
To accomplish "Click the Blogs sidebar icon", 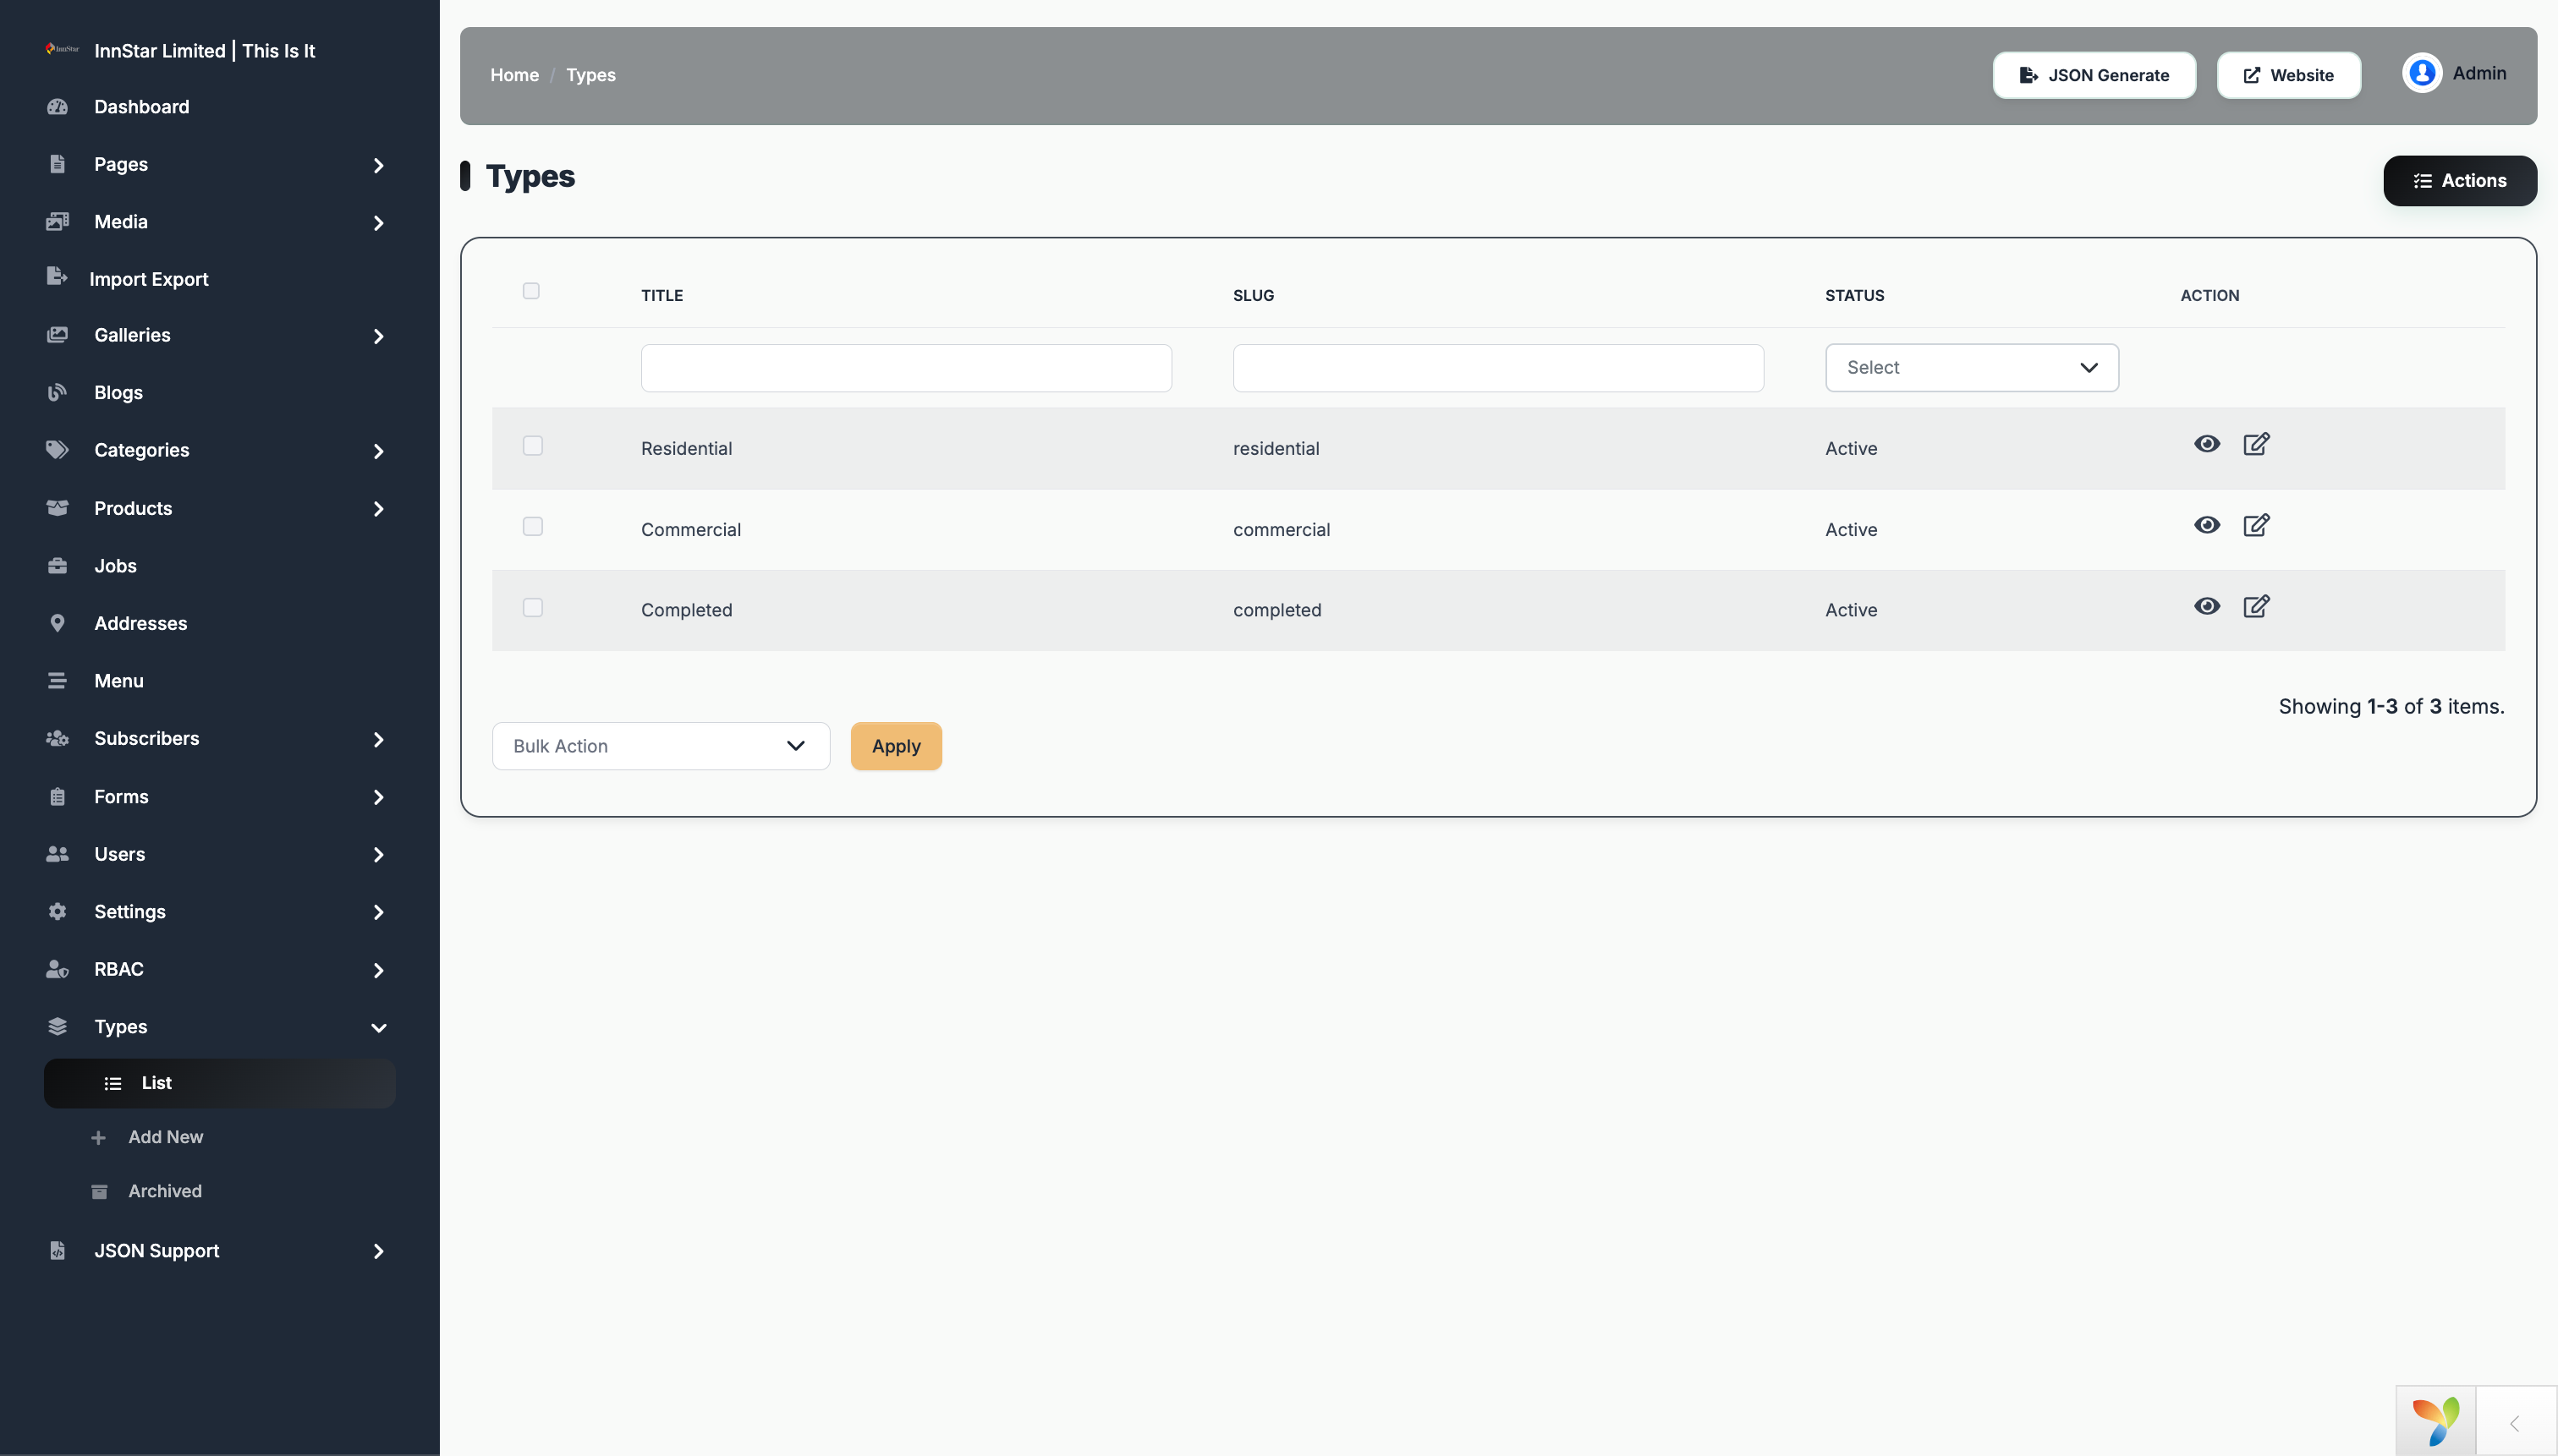I will tap(57, 392).
